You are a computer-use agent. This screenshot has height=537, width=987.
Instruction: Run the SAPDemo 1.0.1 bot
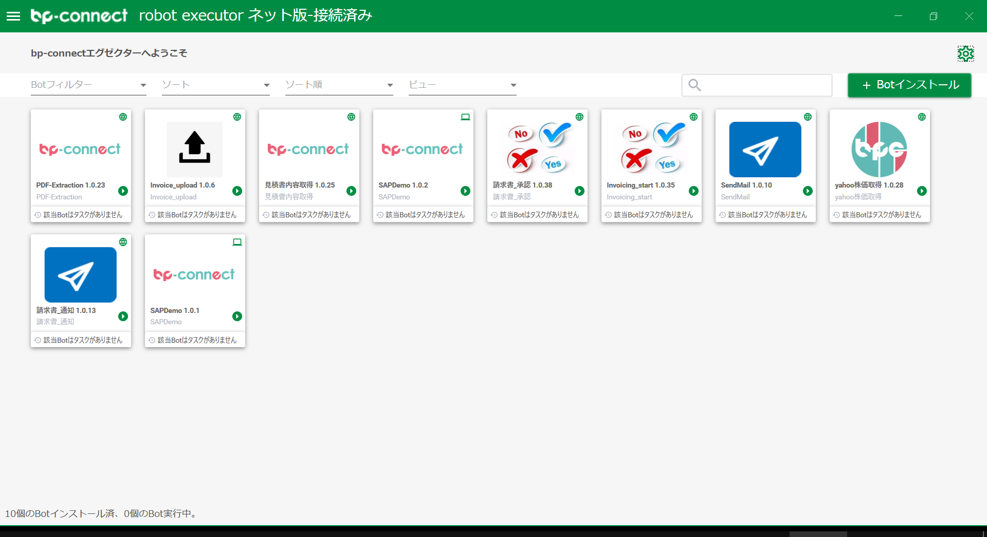click(237, 316)
